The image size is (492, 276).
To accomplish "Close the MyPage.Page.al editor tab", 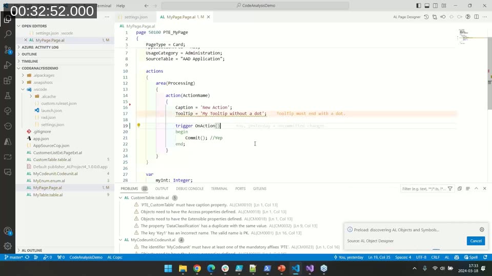I will 209,17.
